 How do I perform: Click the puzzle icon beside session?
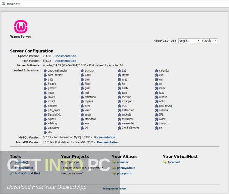(x=157, y=110)
